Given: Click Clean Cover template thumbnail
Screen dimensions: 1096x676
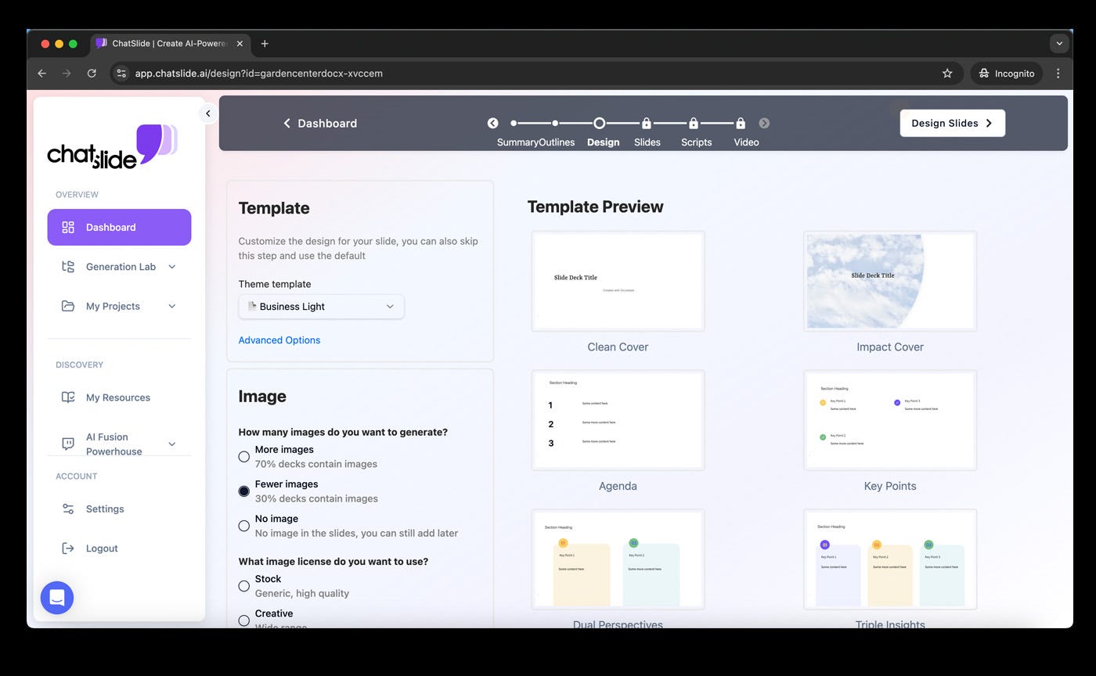Looking at the screenshot, I should (618, 281).
